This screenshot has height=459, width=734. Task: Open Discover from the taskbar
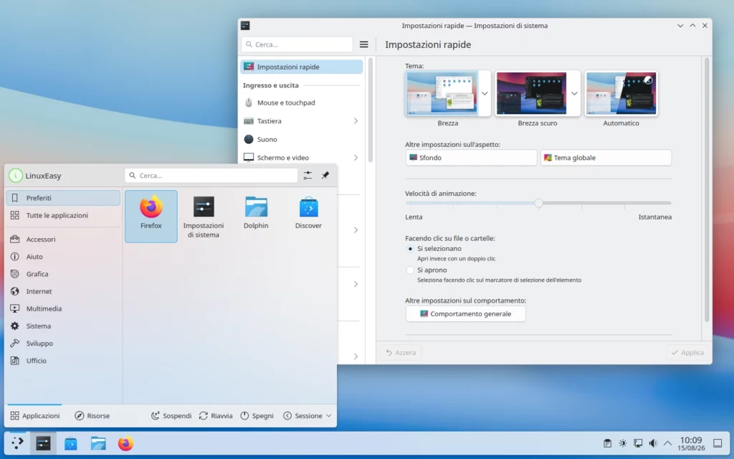point(71,443)
